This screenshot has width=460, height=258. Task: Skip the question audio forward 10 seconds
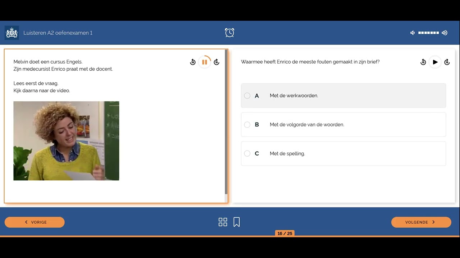(x=447, y=62)
